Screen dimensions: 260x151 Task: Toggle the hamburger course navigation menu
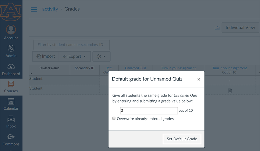coord(34,9)
